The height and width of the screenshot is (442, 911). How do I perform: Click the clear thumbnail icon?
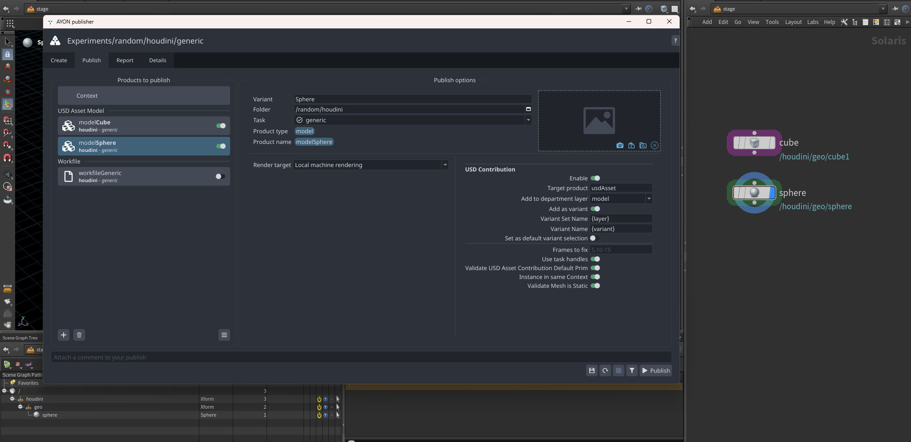[654, 145]
